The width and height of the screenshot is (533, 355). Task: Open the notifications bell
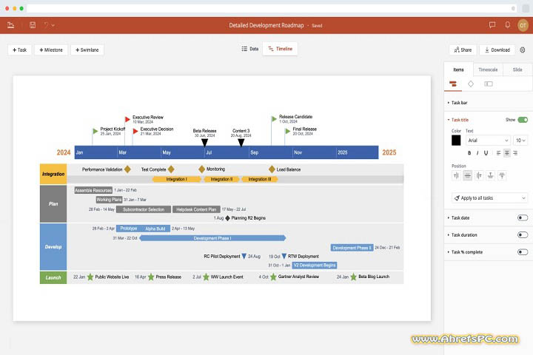[507, 25]
